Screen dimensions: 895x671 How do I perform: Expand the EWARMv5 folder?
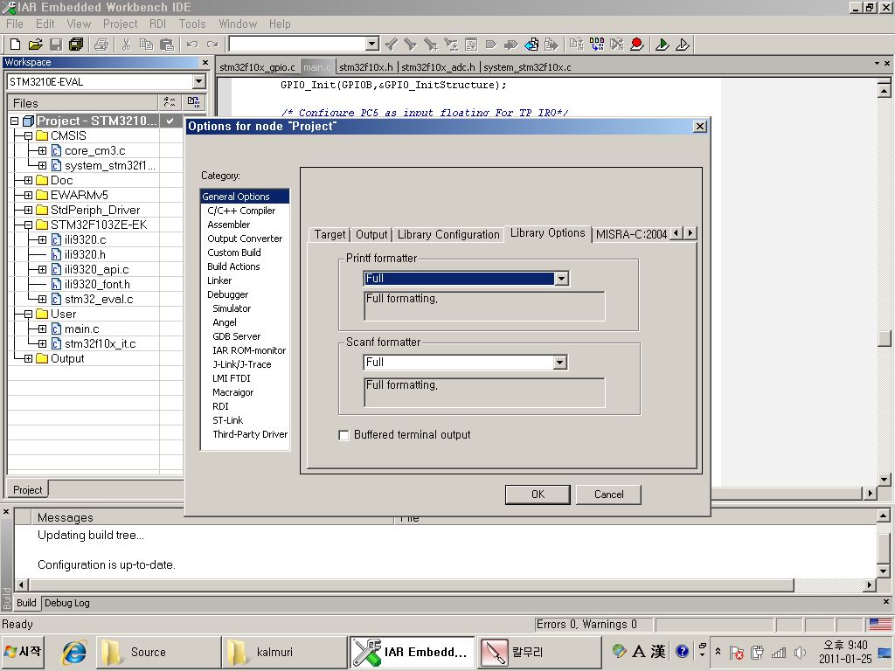coord(28,195)
